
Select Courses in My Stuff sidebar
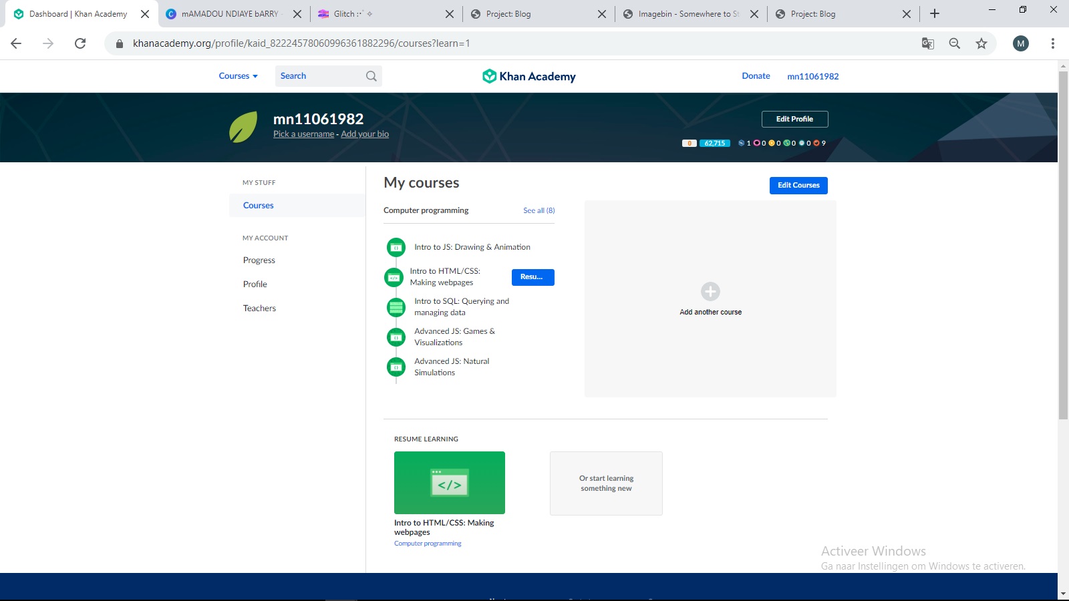click(x=297, y=206)
